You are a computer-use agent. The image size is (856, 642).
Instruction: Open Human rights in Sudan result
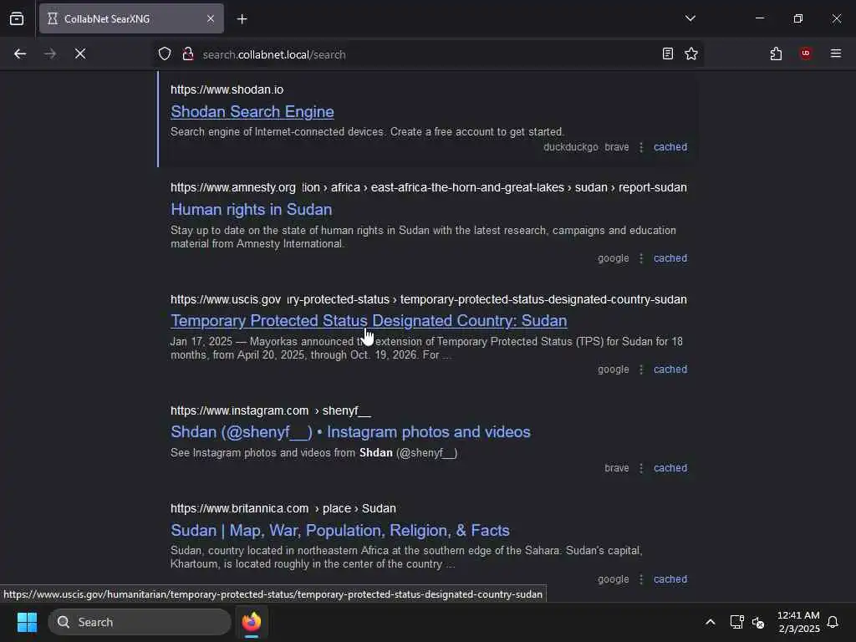point(251,210)
